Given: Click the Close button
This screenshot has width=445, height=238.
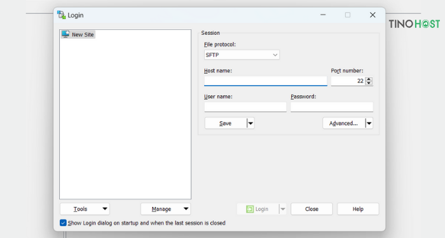Looking at the screenshot, I should click(x=311, y=209).
